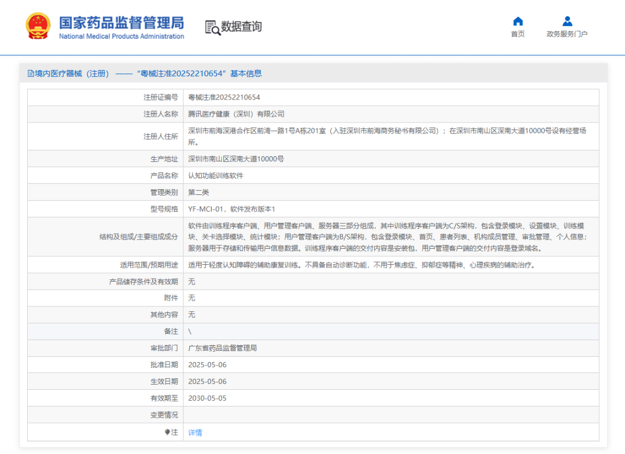Screen dimensions: 625x454
Task: Open 首页 from the top navigation
Action: pos(517,34)
